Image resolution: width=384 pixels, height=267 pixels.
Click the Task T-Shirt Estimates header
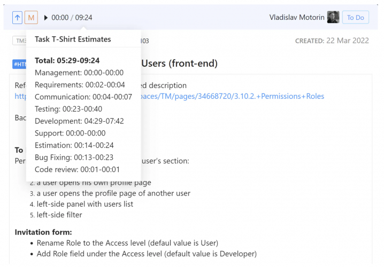click(x=73, y=39)
